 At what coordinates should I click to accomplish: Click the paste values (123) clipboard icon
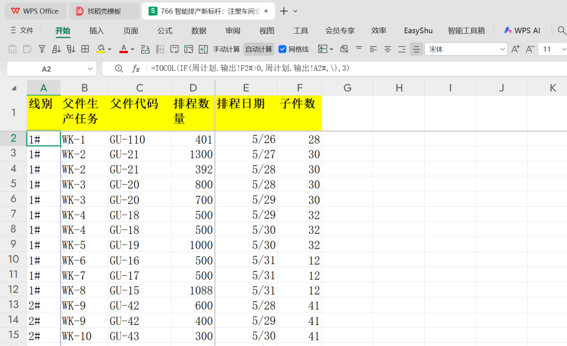tap(13, 49)
